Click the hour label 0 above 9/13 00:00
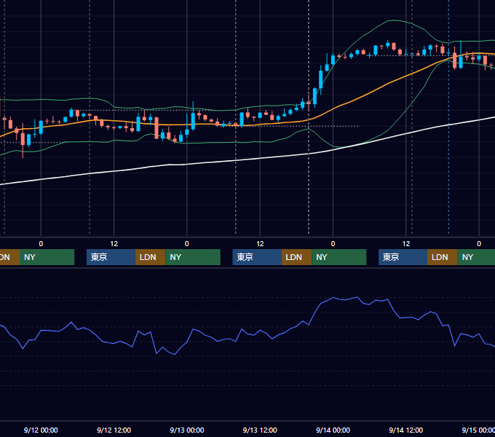495x437 pixels. [x=187, y=244]
